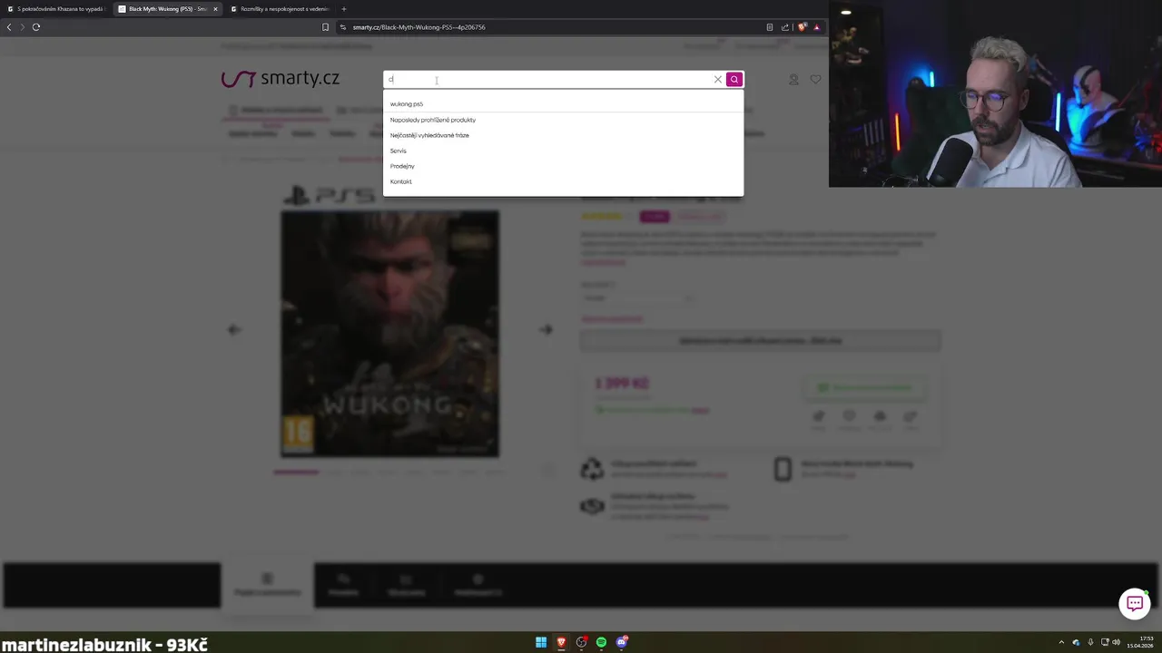Switch to 'S pokračováním Khazana' tab
Image resolution: width=1162 pixels, height=653 pixels.
pyautogui.click(x=55, y=9)
